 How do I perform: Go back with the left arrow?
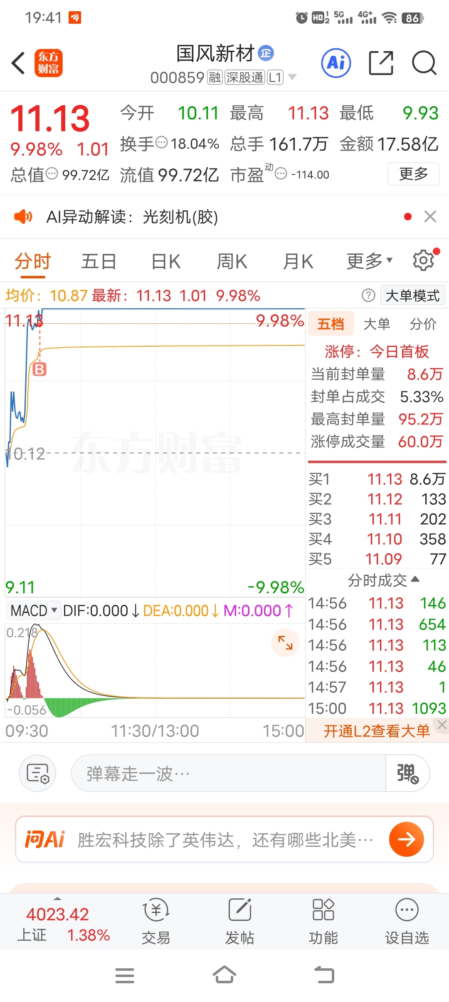[18, 63]
